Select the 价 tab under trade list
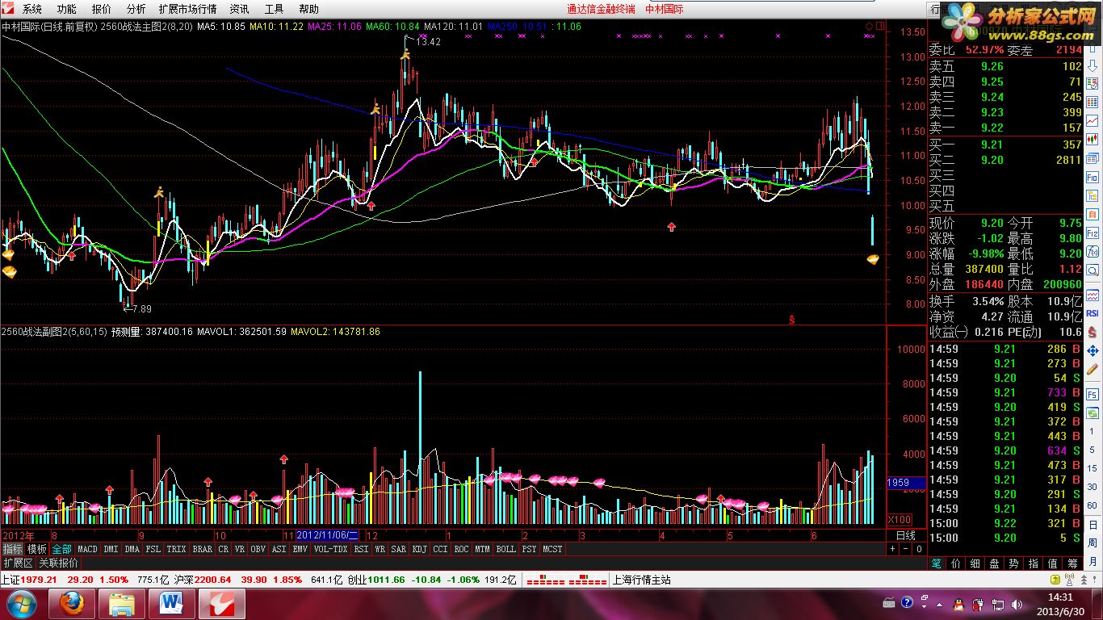 pos(955,563)
